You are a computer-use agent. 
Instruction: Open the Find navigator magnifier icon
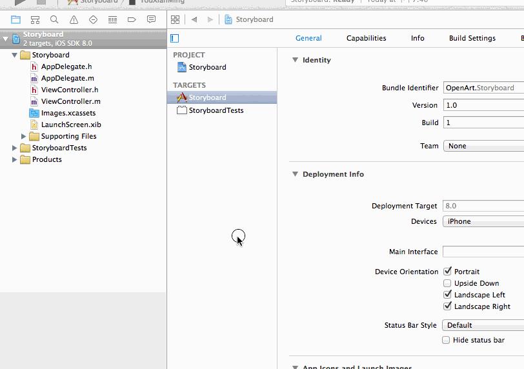54,20
